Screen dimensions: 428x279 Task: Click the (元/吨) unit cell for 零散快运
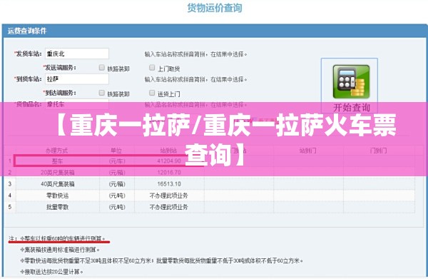tap(117, 196)
